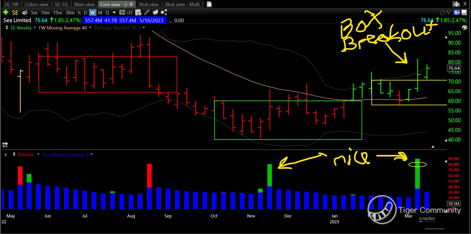Switch to the SE-1Q tab

pos(61,4)
